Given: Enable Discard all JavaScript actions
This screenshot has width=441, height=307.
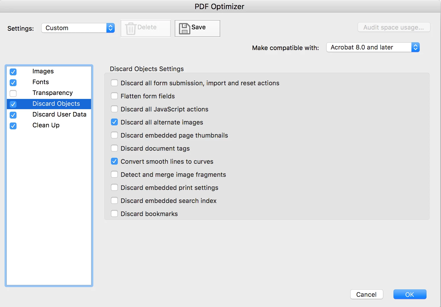Looking at the screenshot, I should 114,109.
